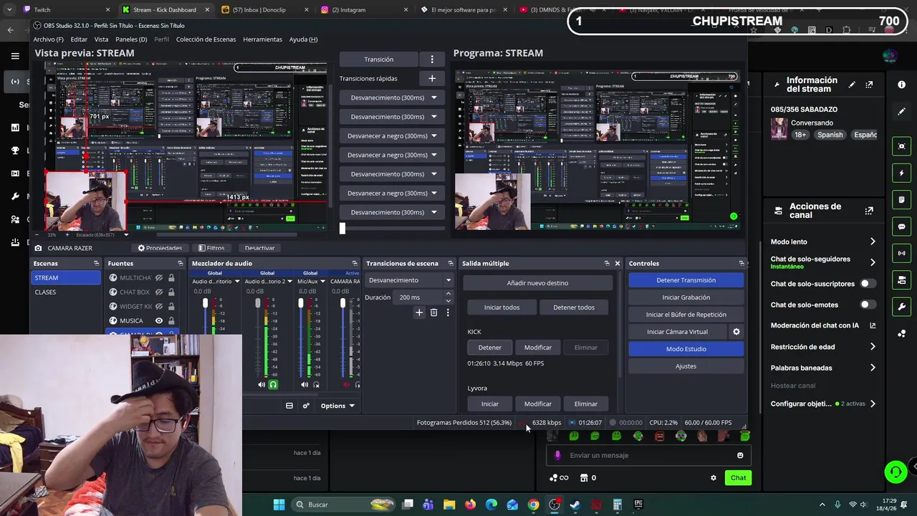Viewport: 917px width, 516px height.
Task: Undock the Fuentes panel
Action: click(x=181, y=264)
